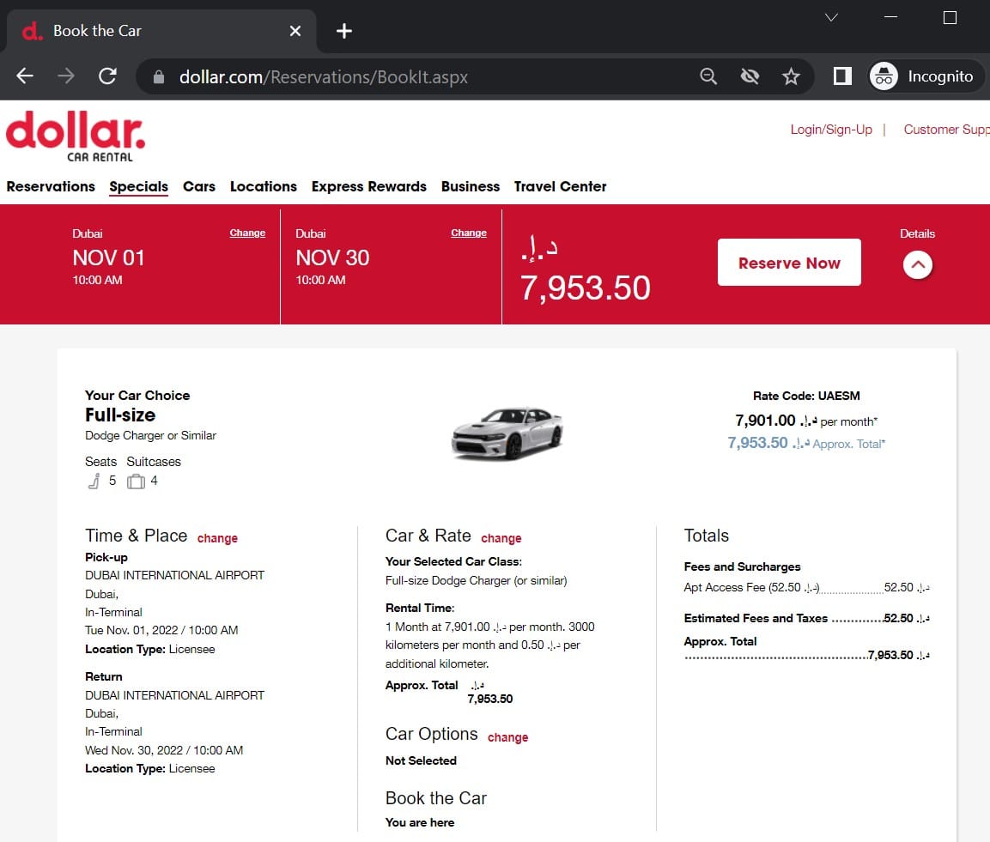
Task: Bookmark this page with the star icon
Action: click(791, 76)
